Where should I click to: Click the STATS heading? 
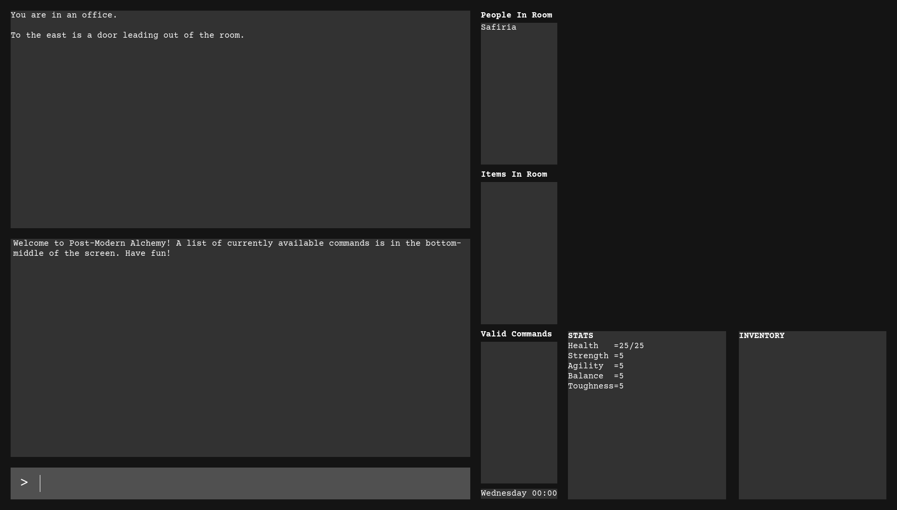[x=580, y=336]
